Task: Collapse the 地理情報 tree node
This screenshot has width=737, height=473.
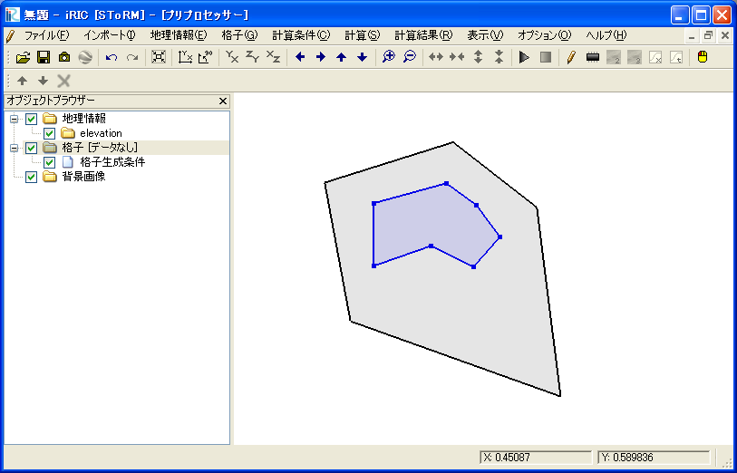Action: click(x=15, y=119)
